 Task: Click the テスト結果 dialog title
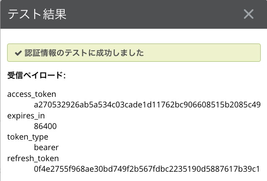point(37,14)
